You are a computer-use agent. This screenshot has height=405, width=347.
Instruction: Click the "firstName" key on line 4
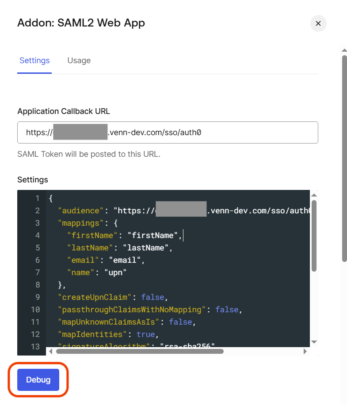[x=92, y=235]
